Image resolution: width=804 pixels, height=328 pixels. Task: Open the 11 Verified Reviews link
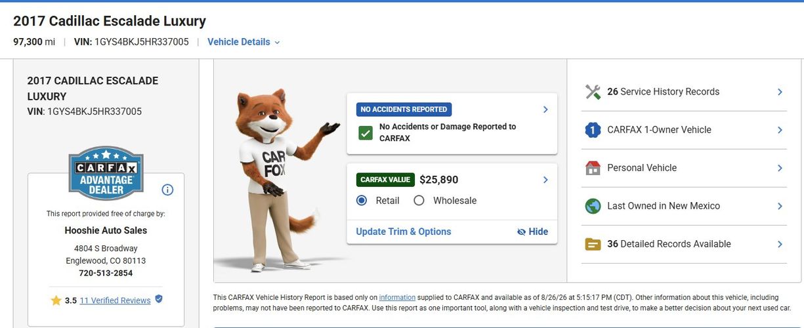tap(115, 300)
